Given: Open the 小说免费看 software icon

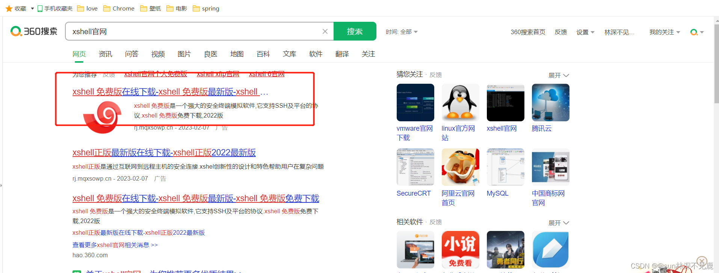Looking at the screenshot, I should pyautogui.click(x=461, y=250).
